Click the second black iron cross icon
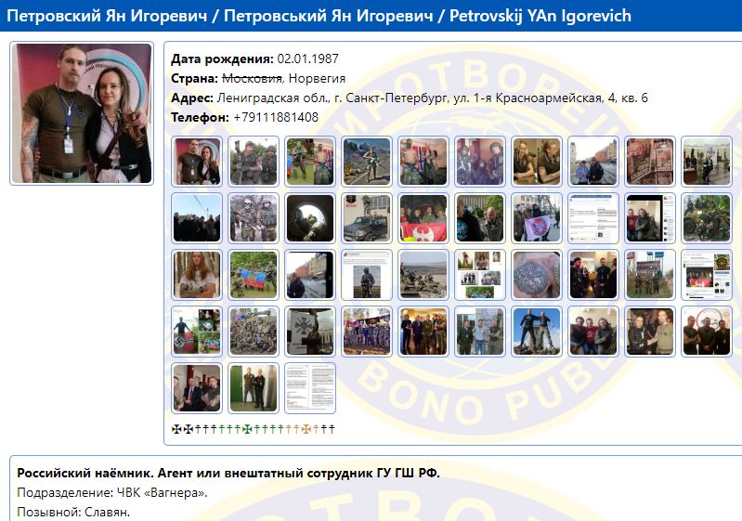Viewport: 742px width, 521px height. tap(188, 429)
